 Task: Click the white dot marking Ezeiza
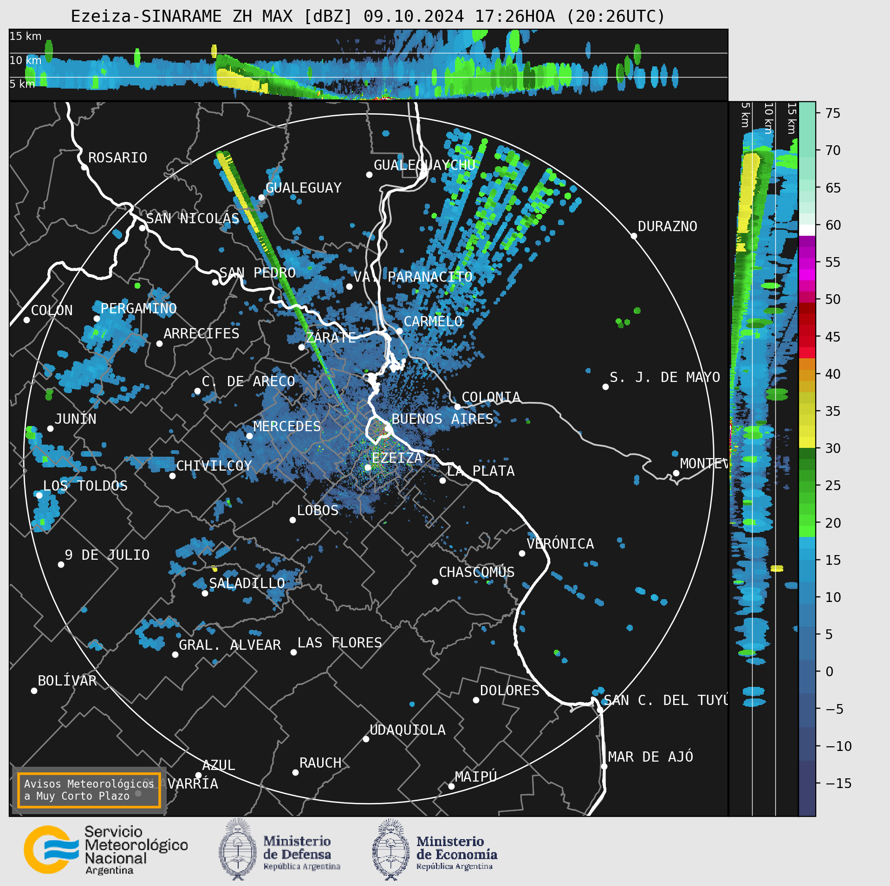click(x=368, y=468)
